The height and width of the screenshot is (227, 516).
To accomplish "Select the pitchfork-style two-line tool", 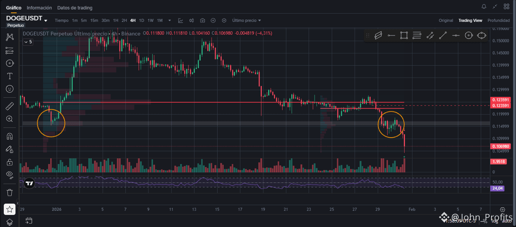I will [430, 35].
